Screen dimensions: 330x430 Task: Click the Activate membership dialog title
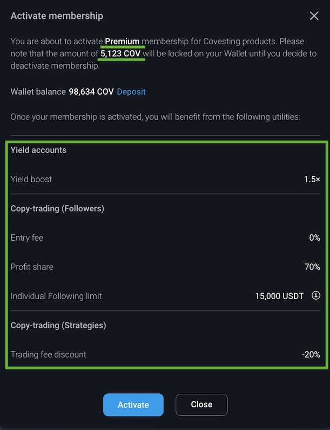[57, 16]
